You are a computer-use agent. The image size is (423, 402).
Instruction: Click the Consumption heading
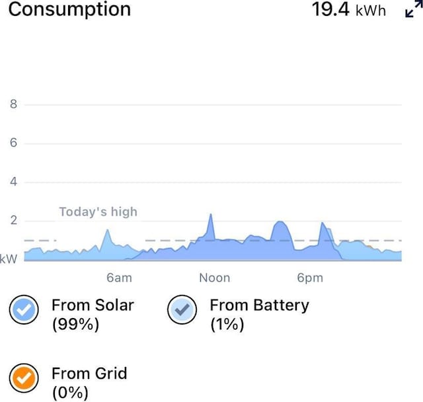tap(69, 9)
